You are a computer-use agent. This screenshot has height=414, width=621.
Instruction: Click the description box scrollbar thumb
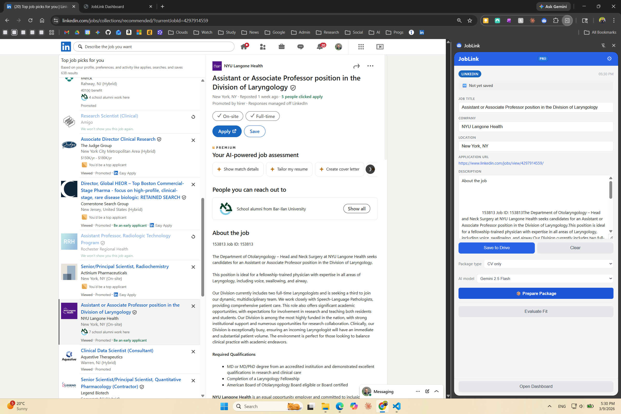pos(611,190)
